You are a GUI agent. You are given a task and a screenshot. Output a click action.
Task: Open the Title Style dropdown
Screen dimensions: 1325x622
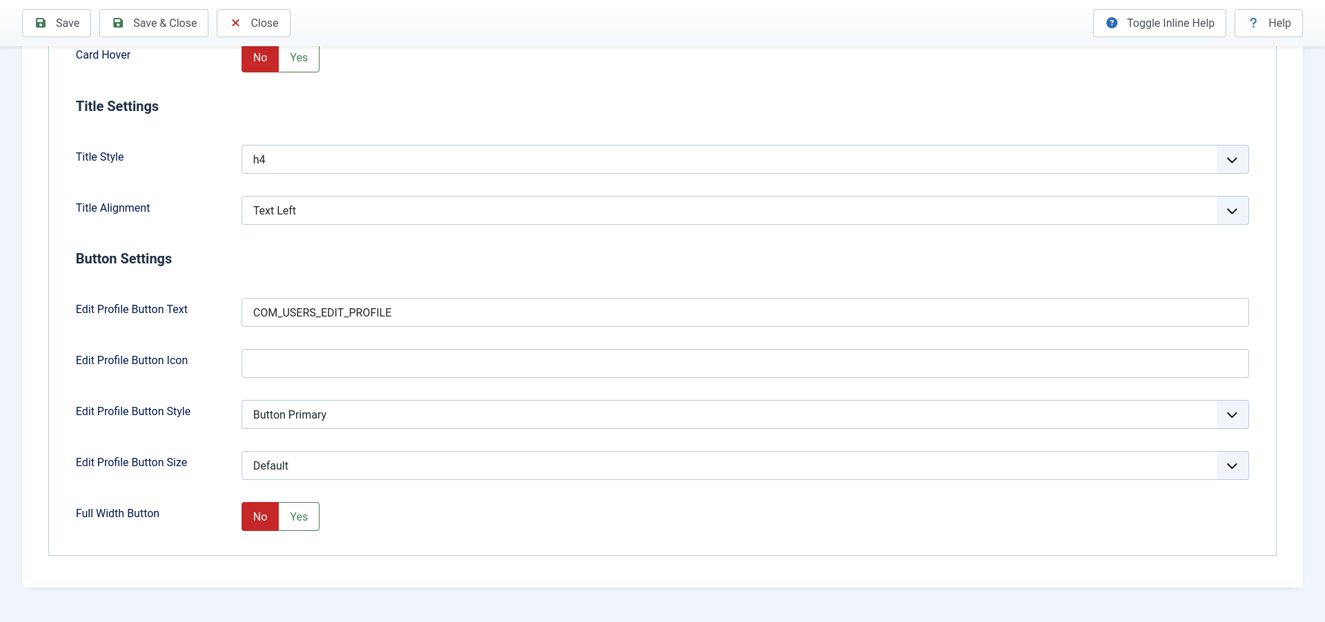(x=745, y=159)
